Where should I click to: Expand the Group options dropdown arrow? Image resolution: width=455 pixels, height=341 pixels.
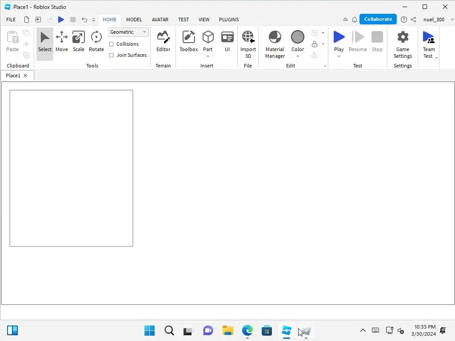pos(323,33)
